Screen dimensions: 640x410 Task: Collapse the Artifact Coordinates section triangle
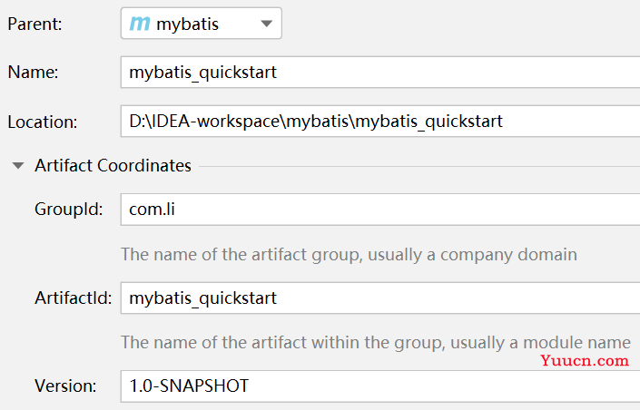point(18,166)
